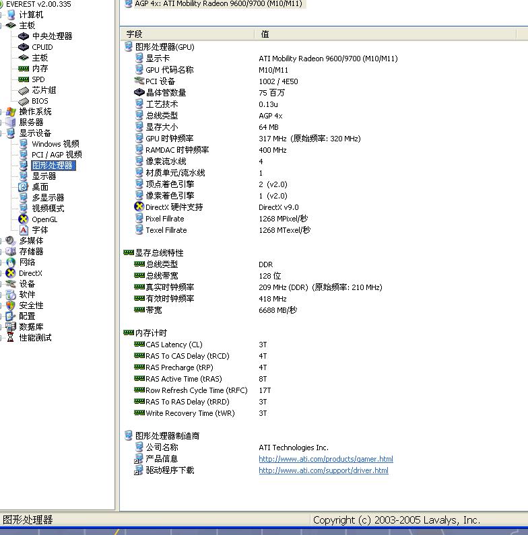Screen dimensions: 528x535
Task: Select the 操作系统 Windows flag icon
Action: click(11, 112)
